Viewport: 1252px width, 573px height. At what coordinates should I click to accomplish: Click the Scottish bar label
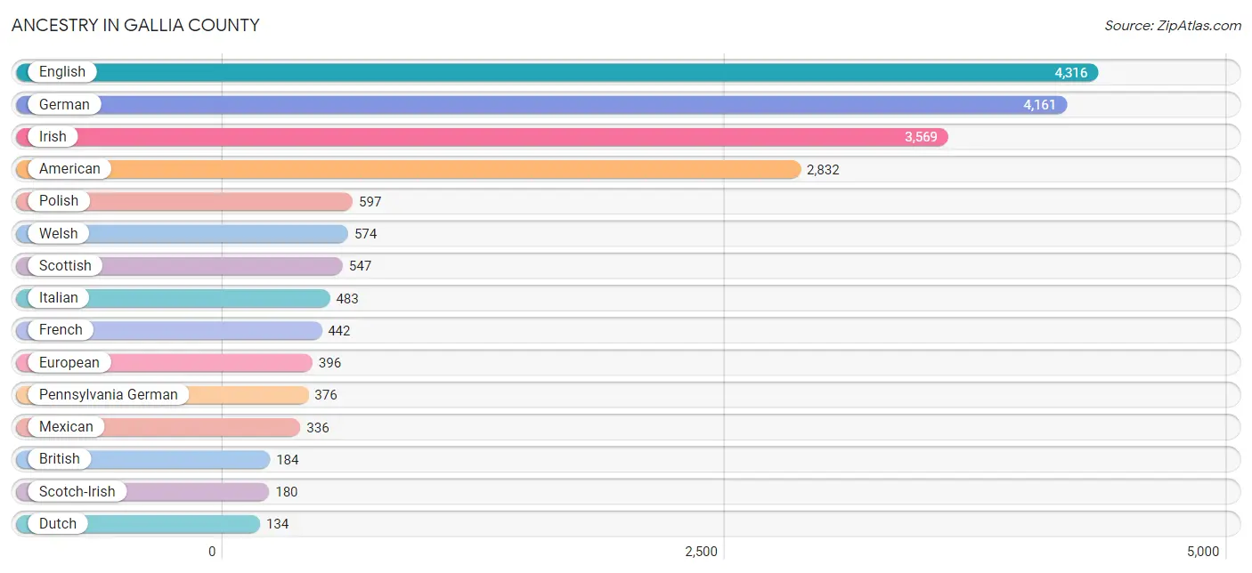[65, 265]
